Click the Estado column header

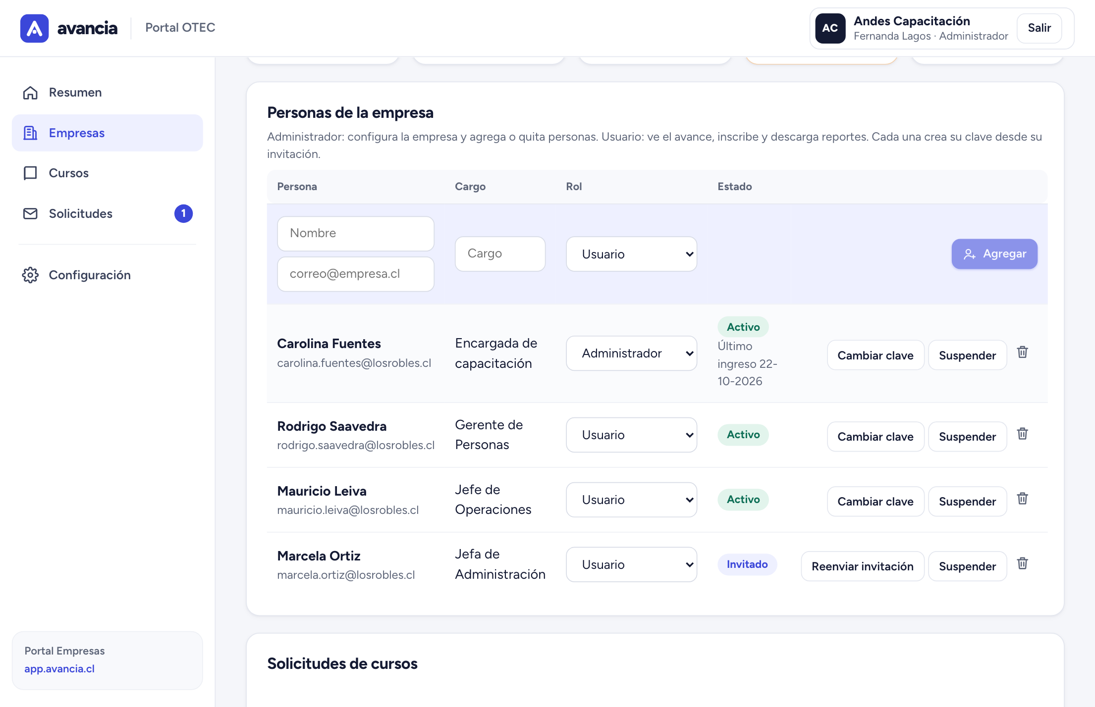coord(735,187)
